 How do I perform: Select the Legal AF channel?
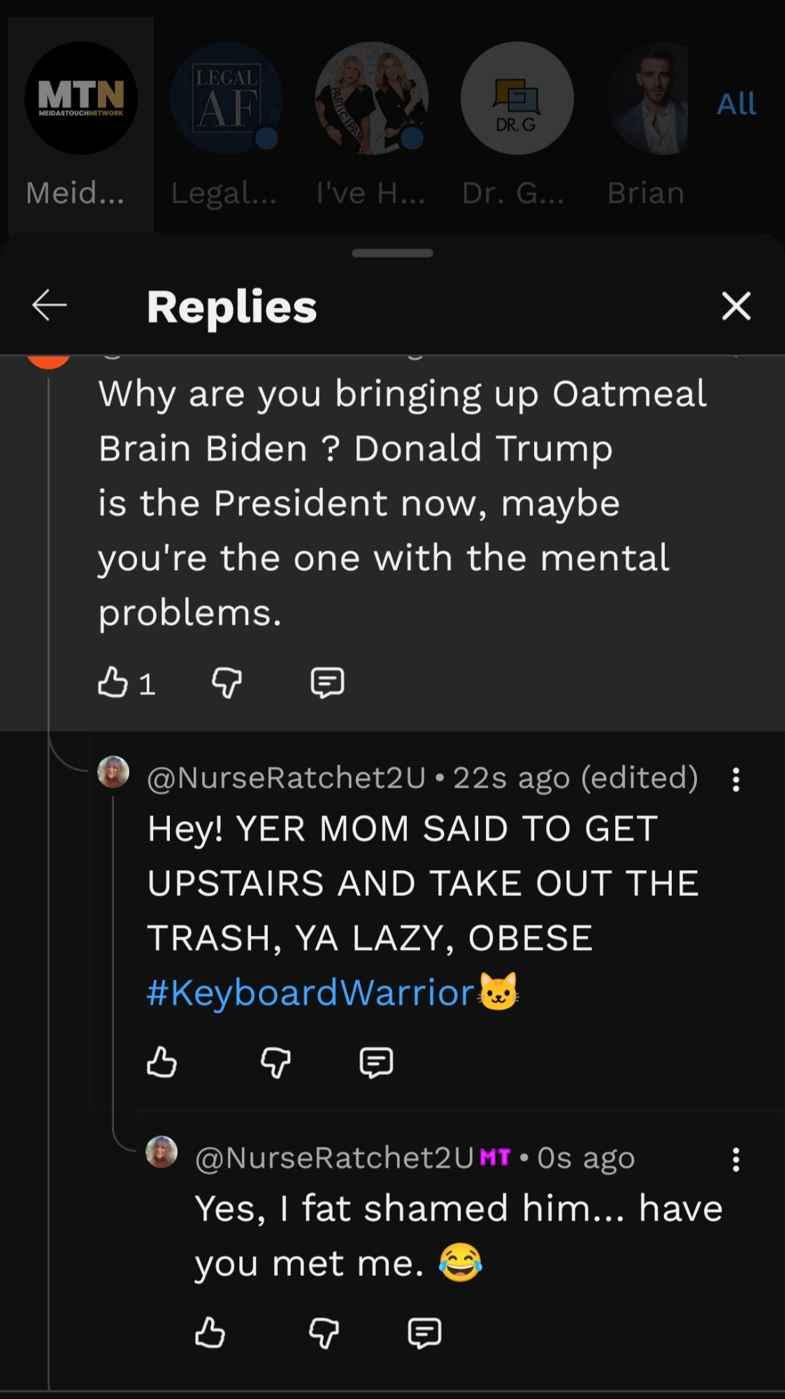tap(226, 98)
